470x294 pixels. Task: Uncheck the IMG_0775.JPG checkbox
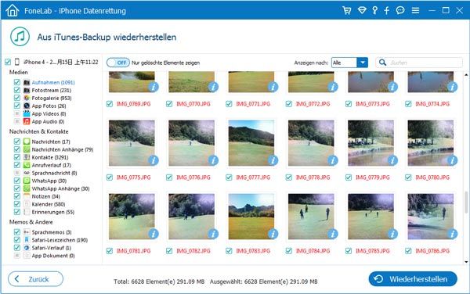tap(110, 177)
